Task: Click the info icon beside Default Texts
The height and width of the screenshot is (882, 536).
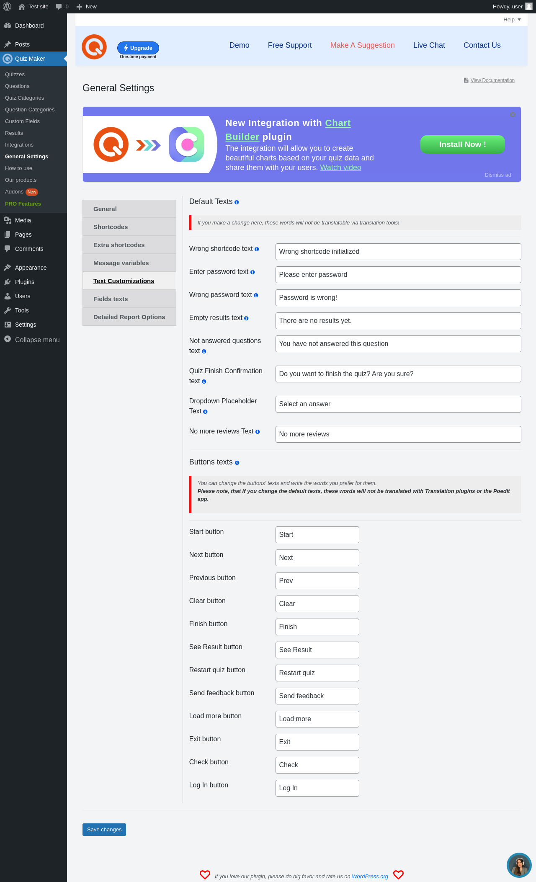Action: (x=237, y=202)
